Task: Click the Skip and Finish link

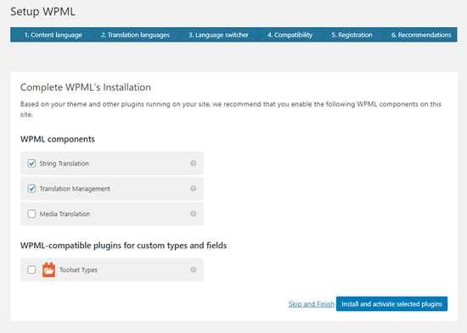Action: [x=312, y=304]
